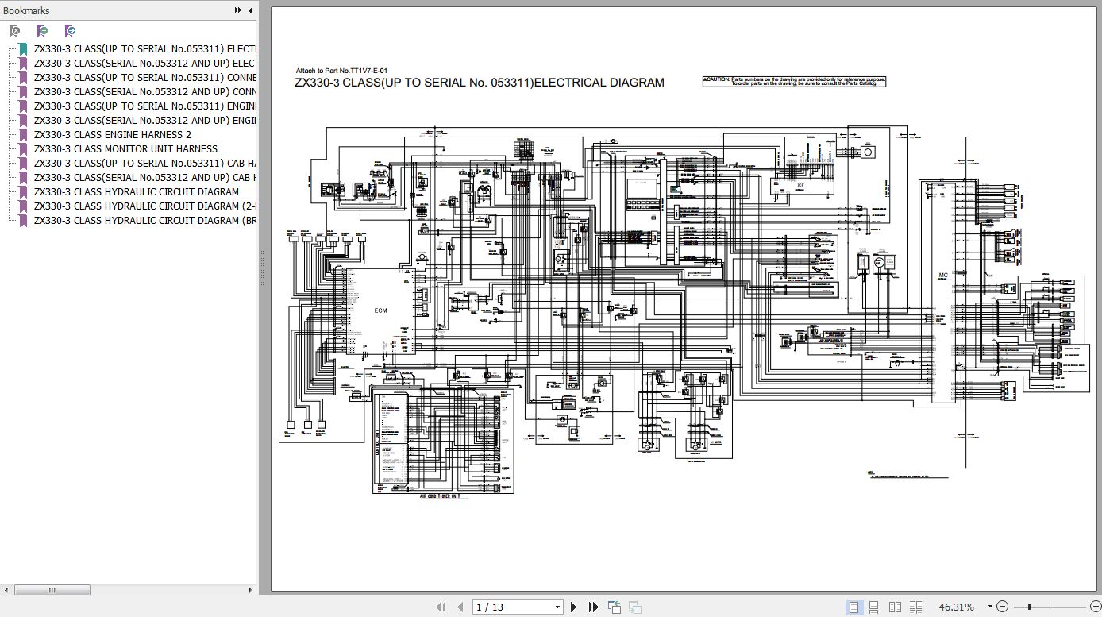Switch to continuous page scrolling mode

click(x=874, y=607)
